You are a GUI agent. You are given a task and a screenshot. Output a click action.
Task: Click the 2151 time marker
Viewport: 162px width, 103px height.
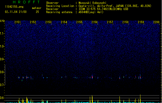18,22
